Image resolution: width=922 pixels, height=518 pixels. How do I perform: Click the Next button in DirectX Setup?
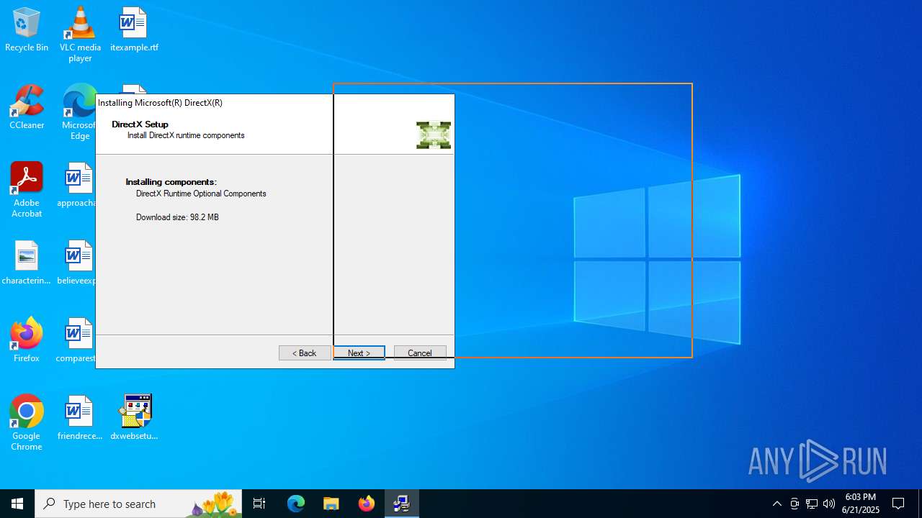(x=359, y=353)
